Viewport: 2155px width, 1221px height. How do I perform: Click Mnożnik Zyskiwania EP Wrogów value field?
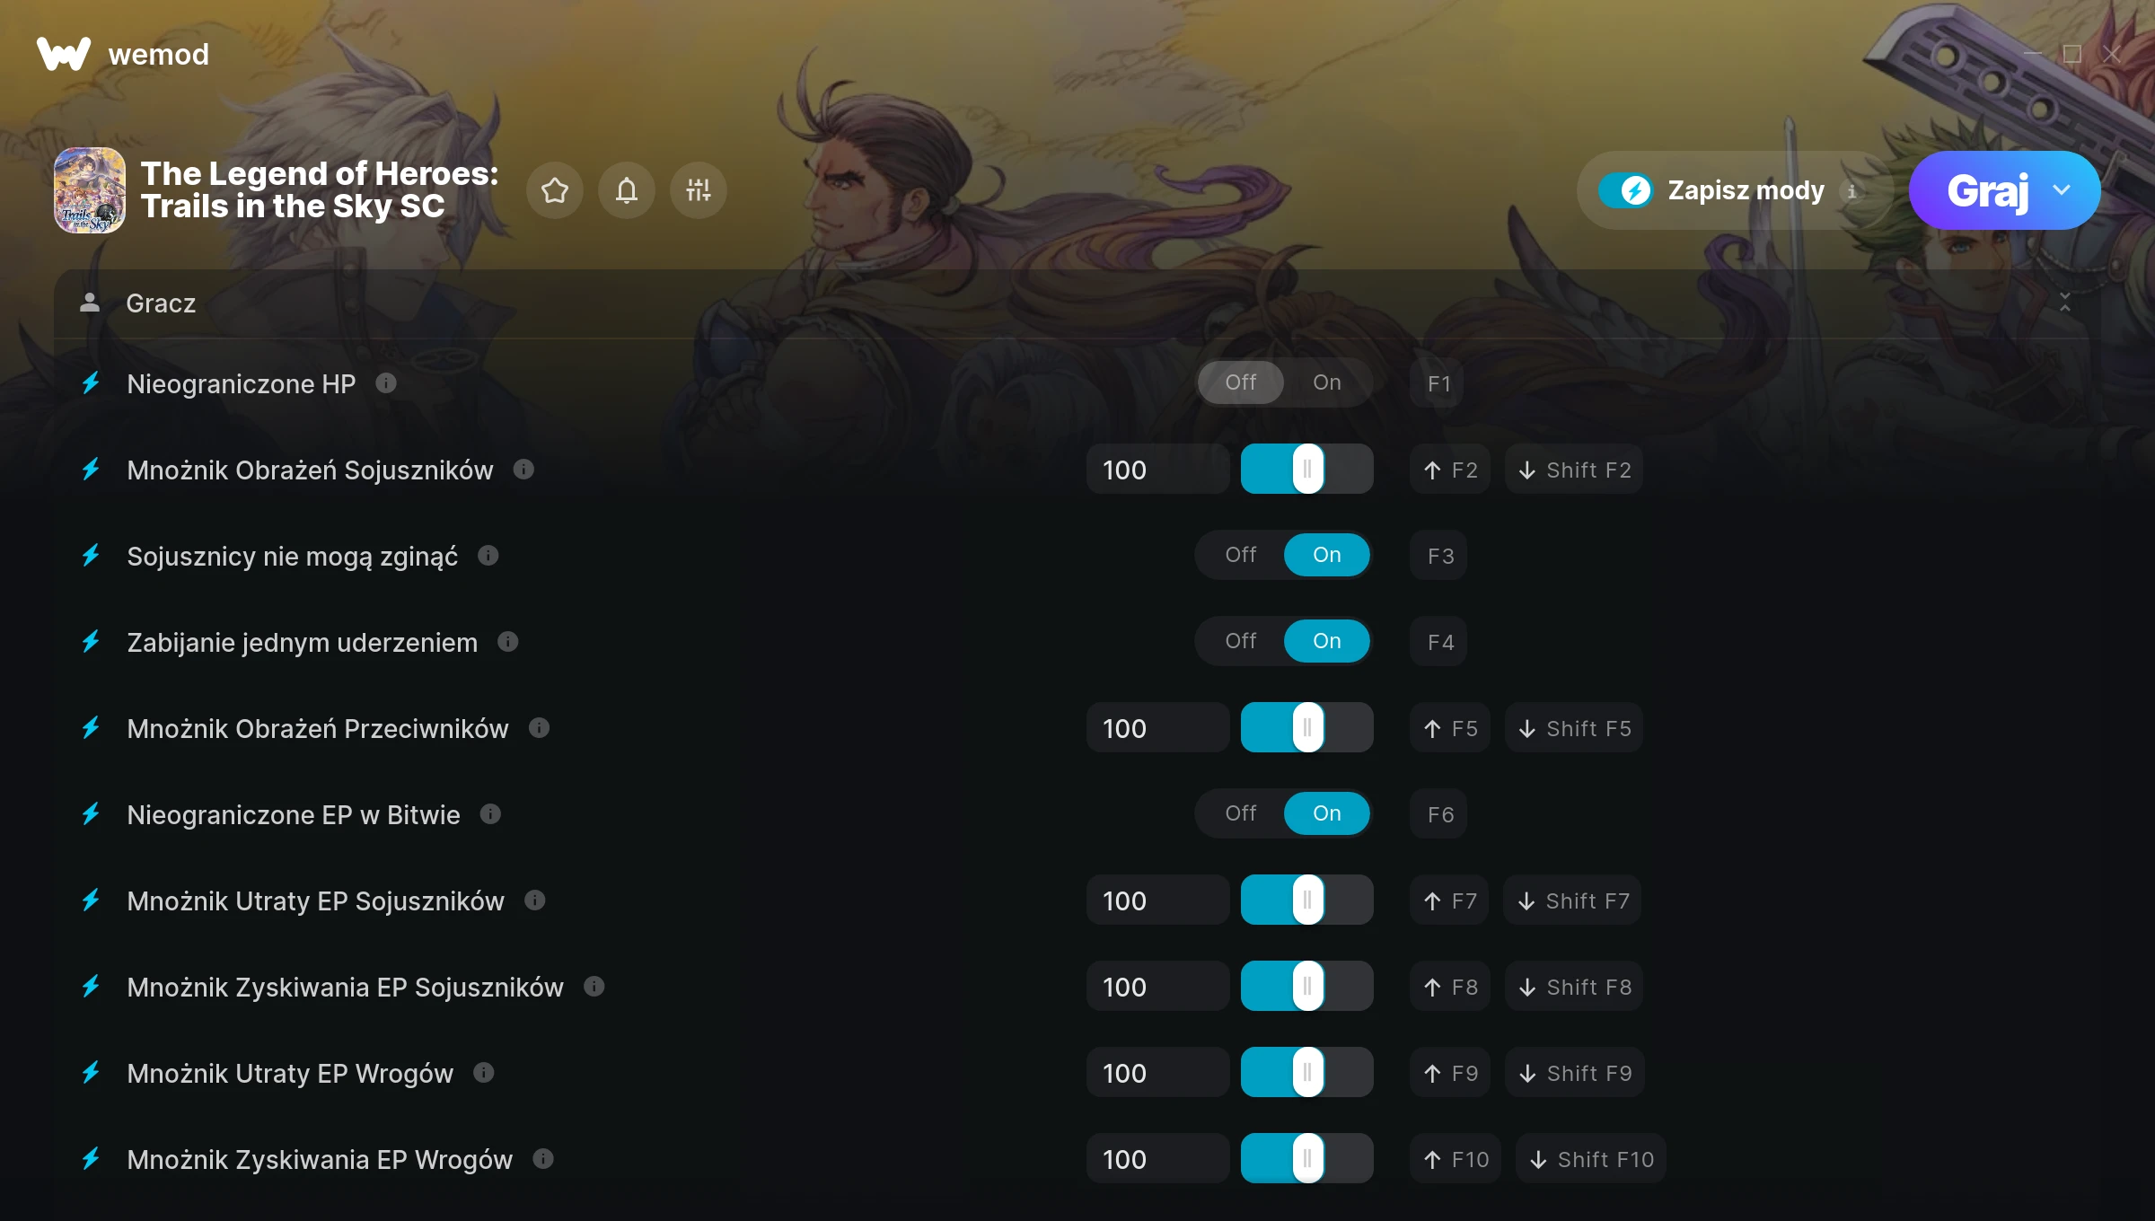pos(1157,1159)
